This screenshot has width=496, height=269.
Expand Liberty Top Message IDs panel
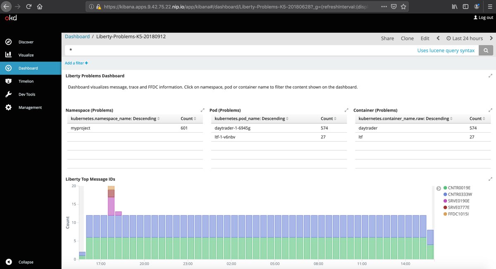[x=490, y=179]
